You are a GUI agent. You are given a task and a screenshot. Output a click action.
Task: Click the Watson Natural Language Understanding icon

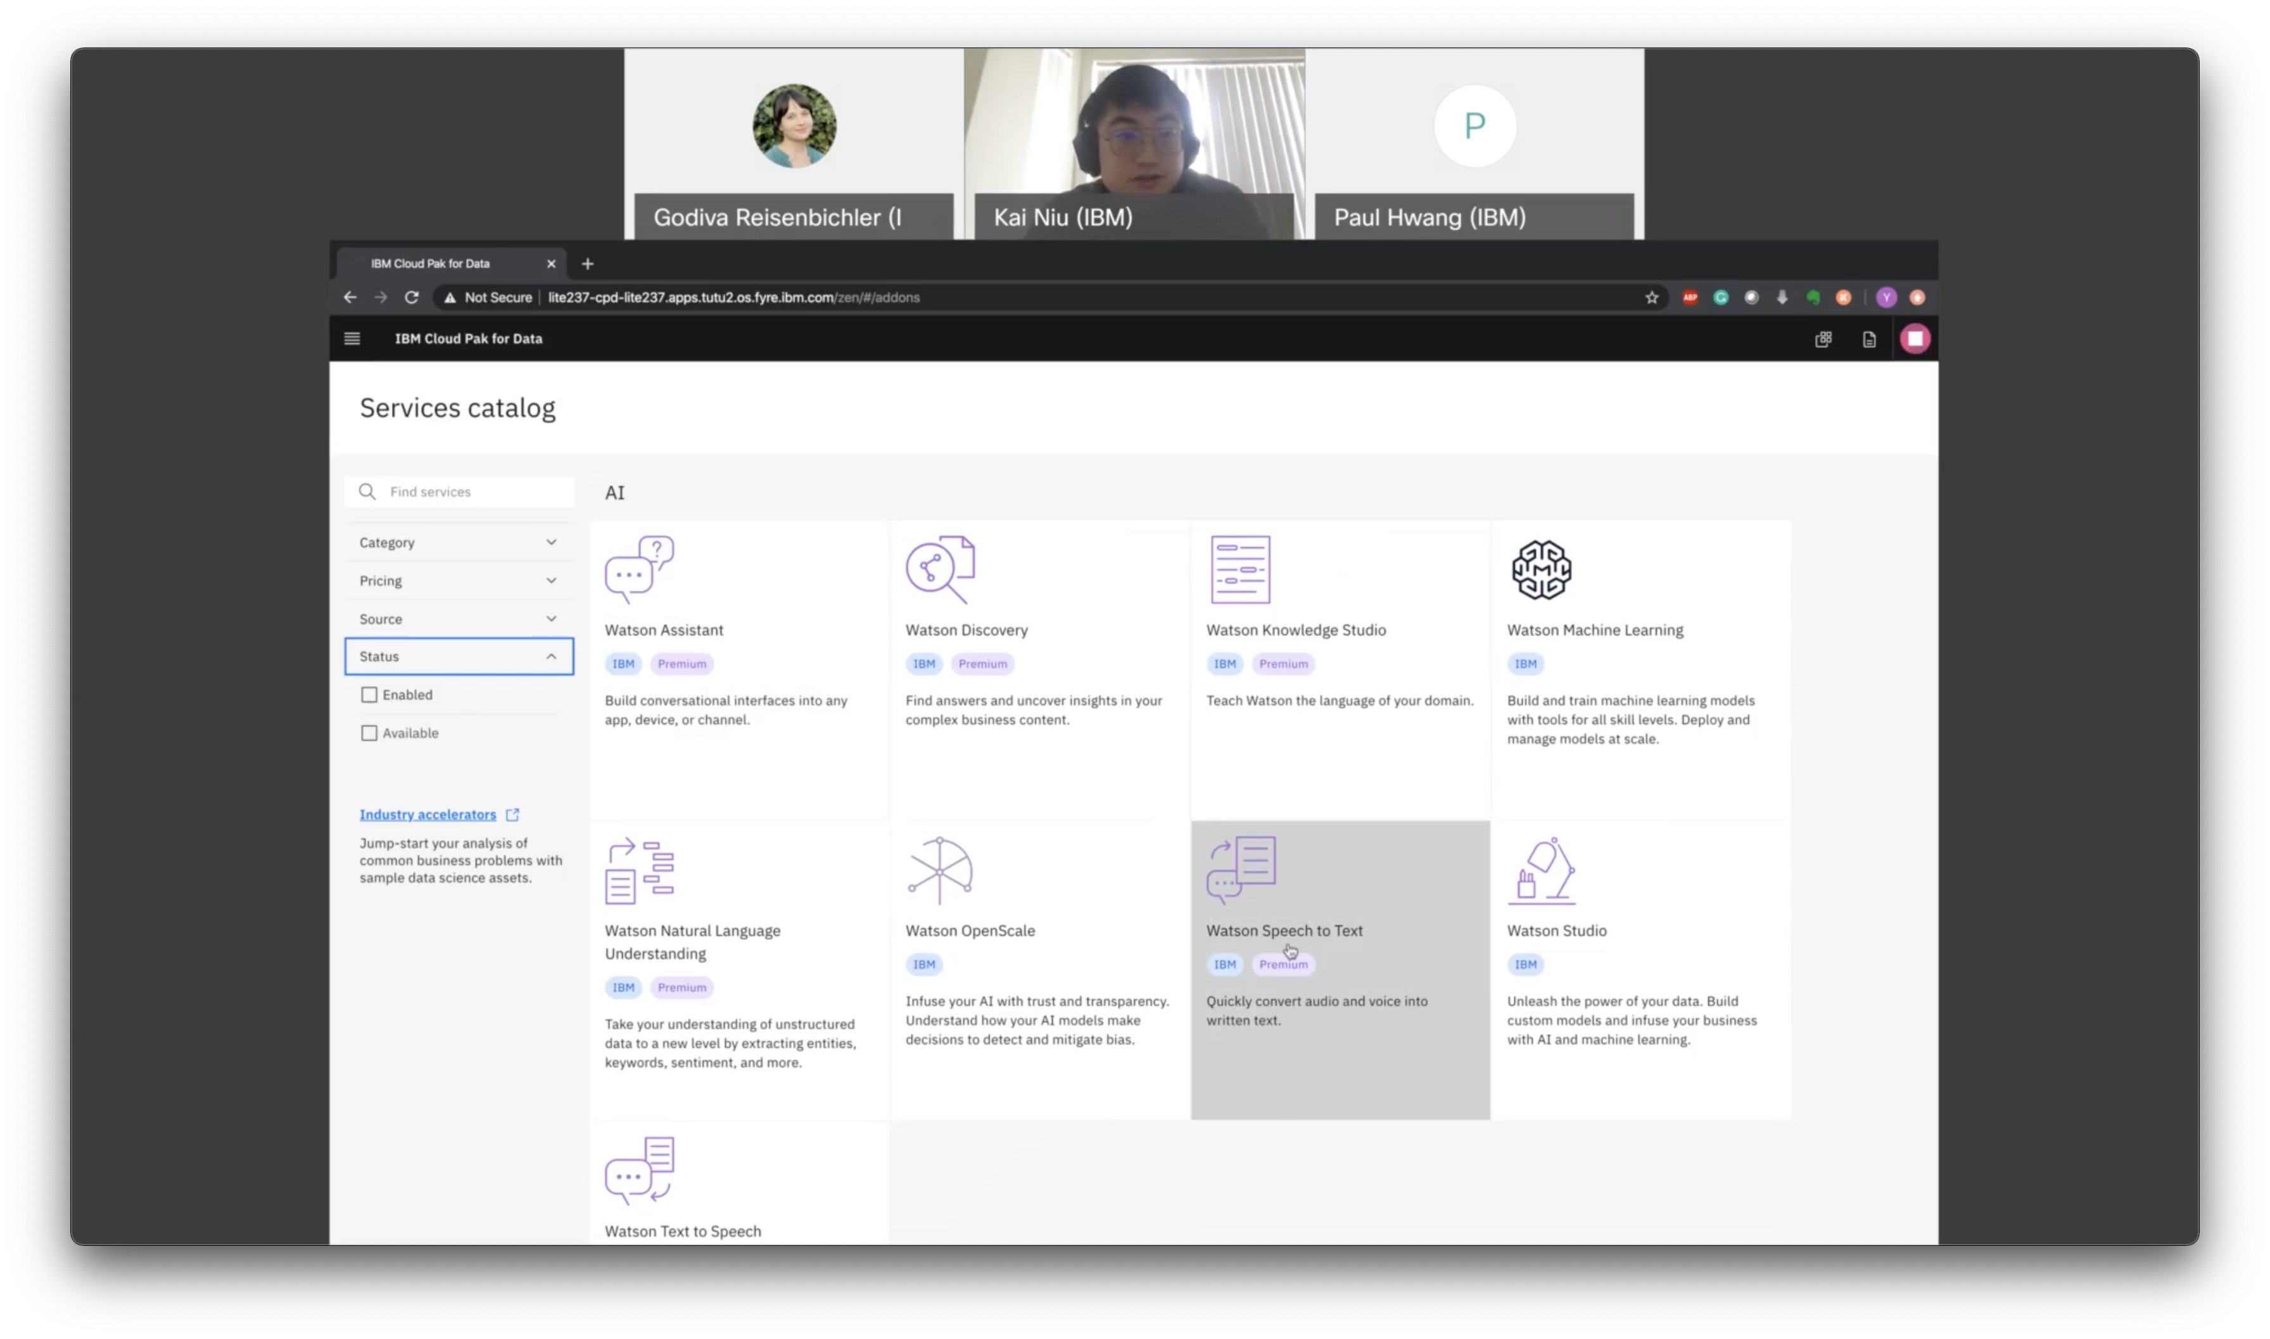639,871
